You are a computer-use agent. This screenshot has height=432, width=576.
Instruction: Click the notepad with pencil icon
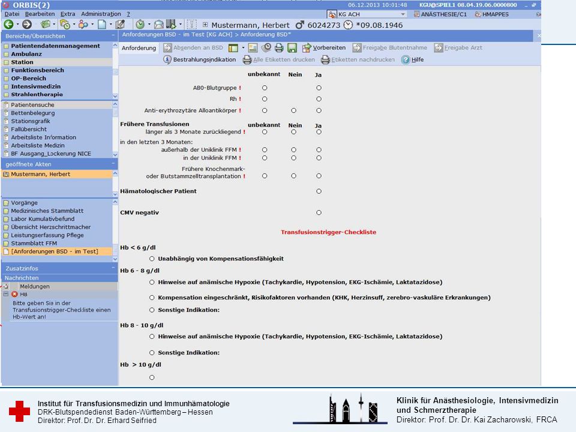(x=120, y=25)
